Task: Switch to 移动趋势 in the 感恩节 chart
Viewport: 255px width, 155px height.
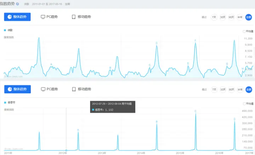Action: [x=81, y=89]
